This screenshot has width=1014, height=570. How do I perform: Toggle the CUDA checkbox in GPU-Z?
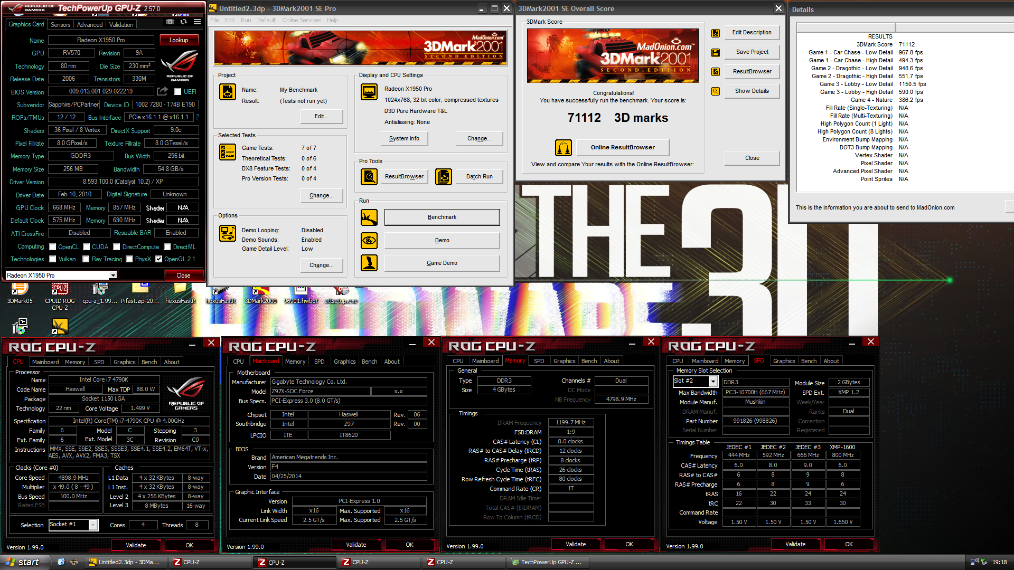tap(87, 247)
